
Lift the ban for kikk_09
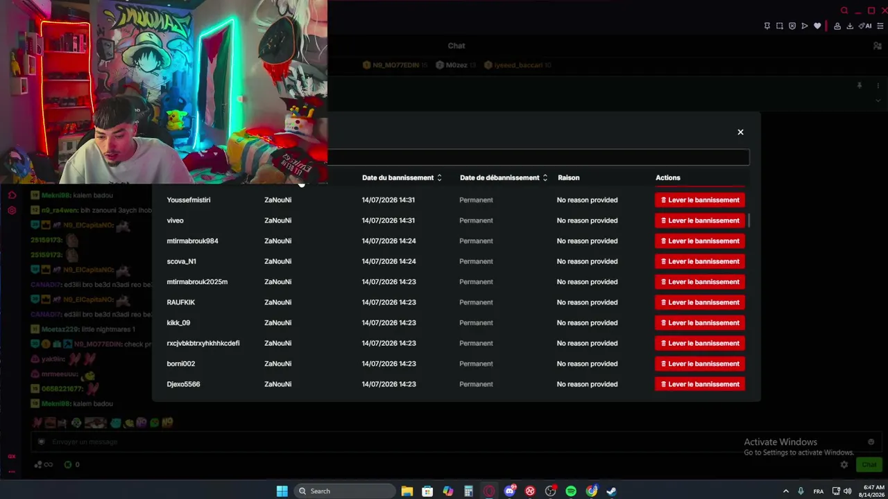700,323
